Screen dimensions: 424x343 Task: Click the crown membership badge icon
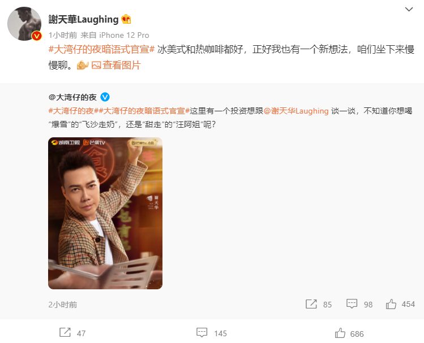click(126, 19)
